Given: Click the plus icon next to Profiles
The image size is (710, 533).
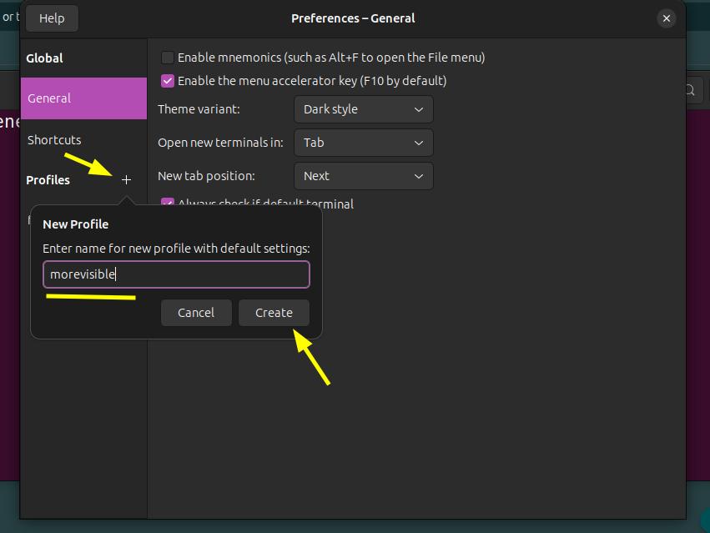Looking at the screenshot, I should [x=126, y=180].
